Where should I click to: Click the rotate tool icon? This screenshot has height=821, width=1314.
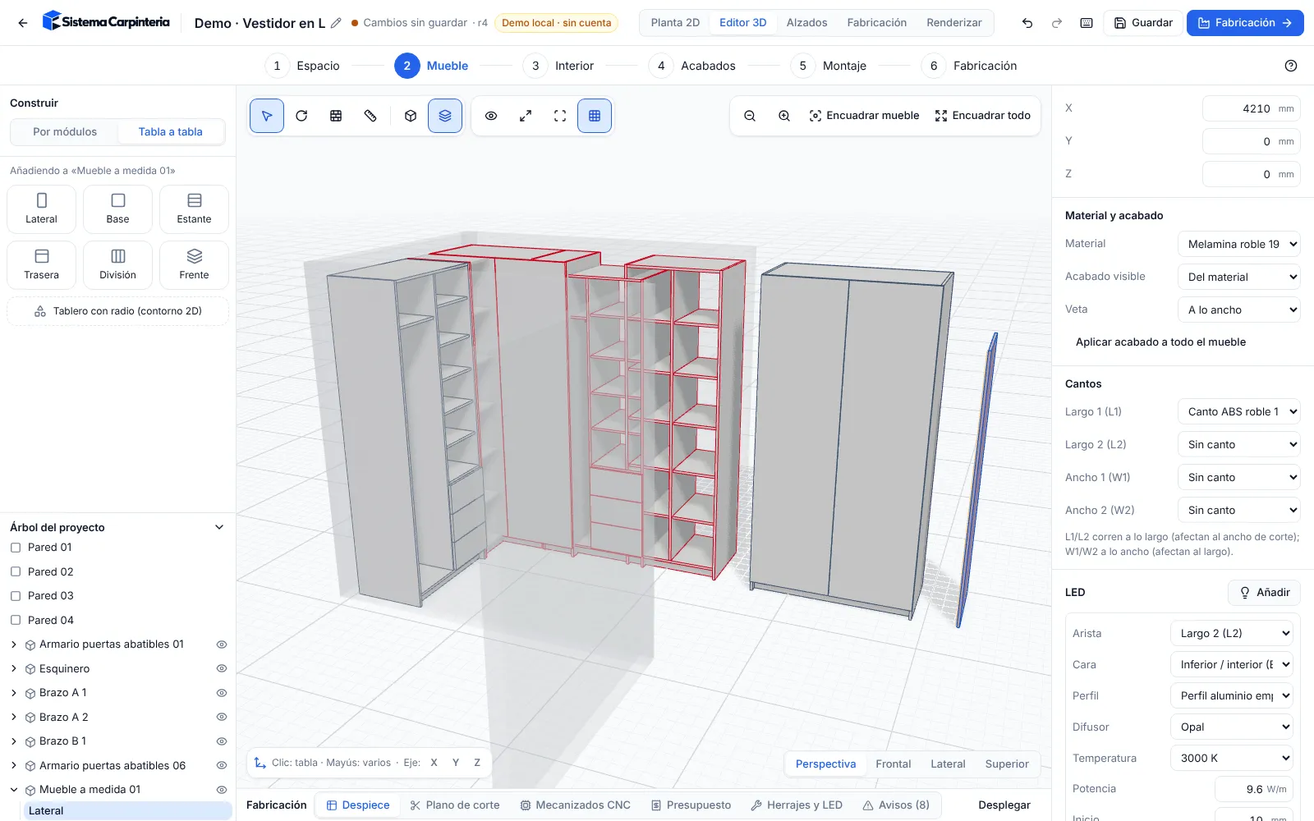coord(301,116)
